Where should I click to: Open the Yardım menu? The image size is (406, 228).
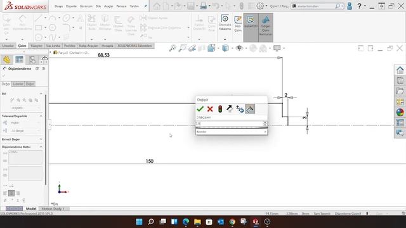[x=134, y=6]
